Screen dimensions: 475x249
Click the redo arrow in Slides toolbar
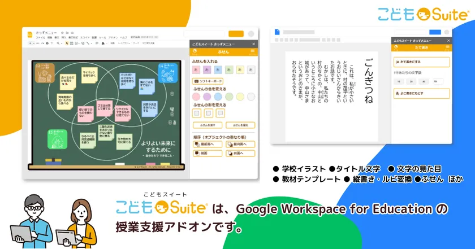pos(42,43)
